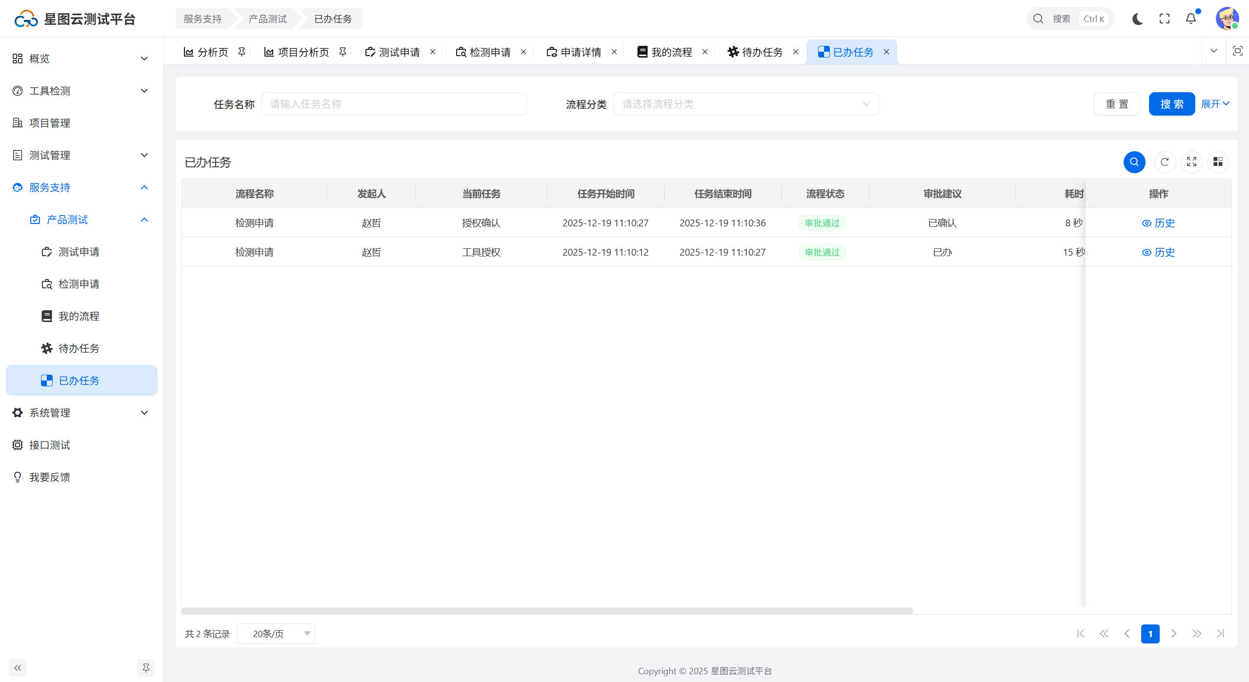Image resolution: width=1249 pixels, height=682 pixels.
Task: Enter browser fullscreen via header icon
Action: 1165,19
